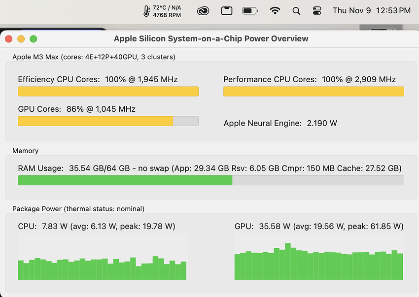Click the window manager menu bar icon

click(x=227, y=11)
